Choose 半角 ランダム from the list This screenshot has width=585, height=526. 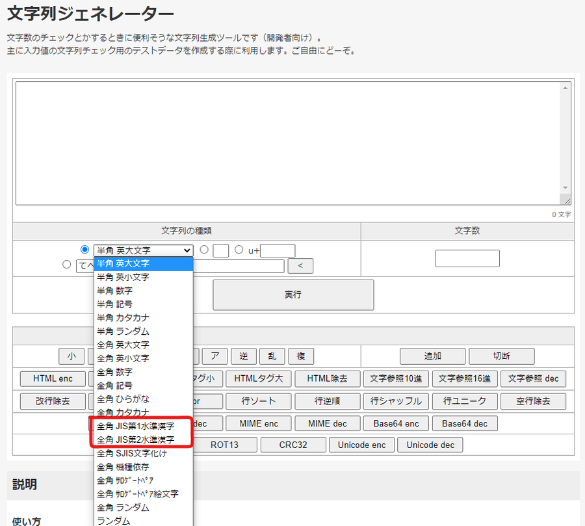(x=143, y=331)
